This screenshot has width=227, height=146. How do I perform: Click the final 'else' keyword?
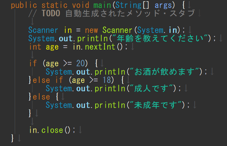click(41, 97)
